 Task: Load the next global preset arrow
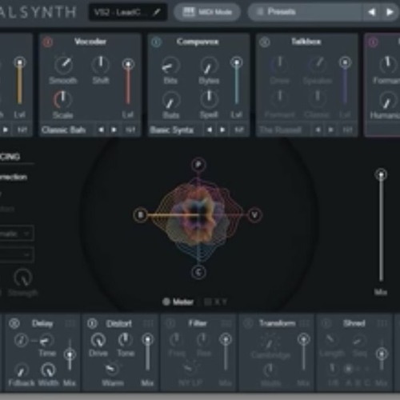390,12
